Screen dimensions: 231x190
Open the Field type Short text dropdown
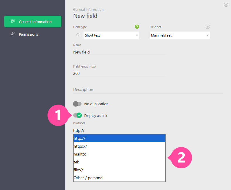pyautogui.click(x=111, y=35)
